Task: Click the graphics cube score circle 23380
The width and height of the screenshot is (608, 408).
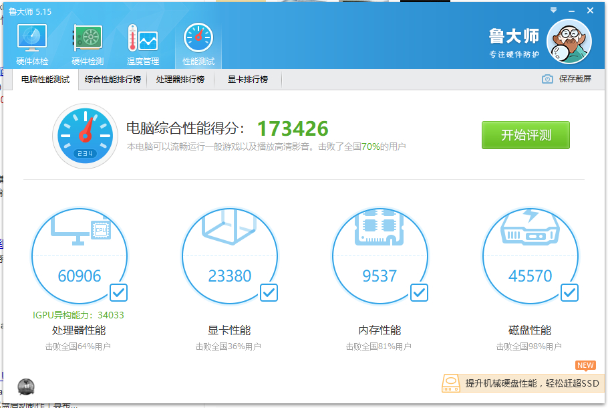Action: pos(230,256)
